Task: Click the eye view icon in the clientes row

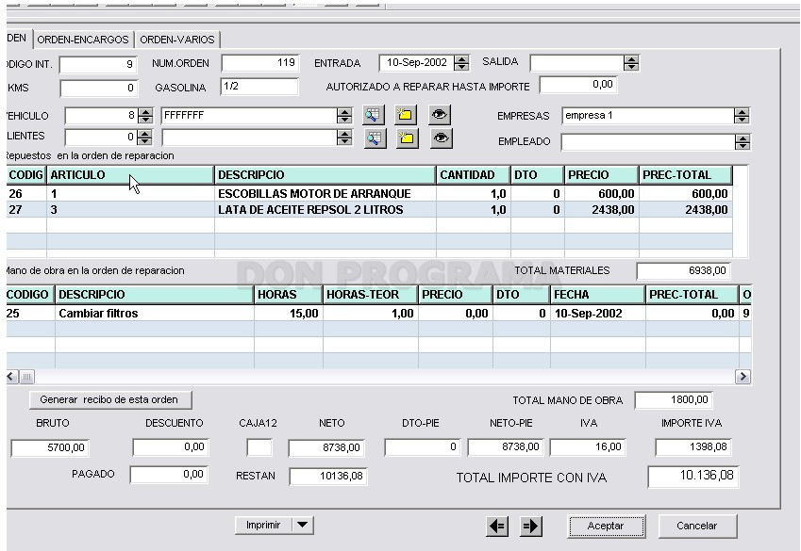Action: pos(441,138)
